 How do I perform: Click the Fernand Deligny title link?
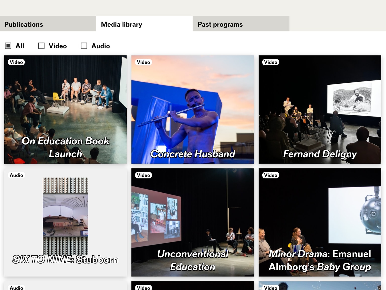point(320,154)
